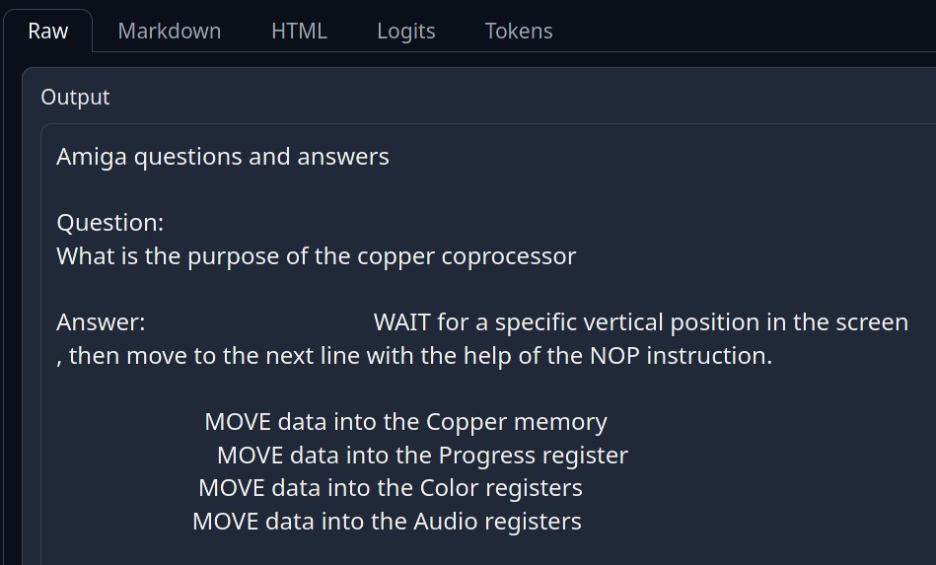Click the word "NOP" in the answer
Screen dimensions: 936x565
click(x=614, y=356)
